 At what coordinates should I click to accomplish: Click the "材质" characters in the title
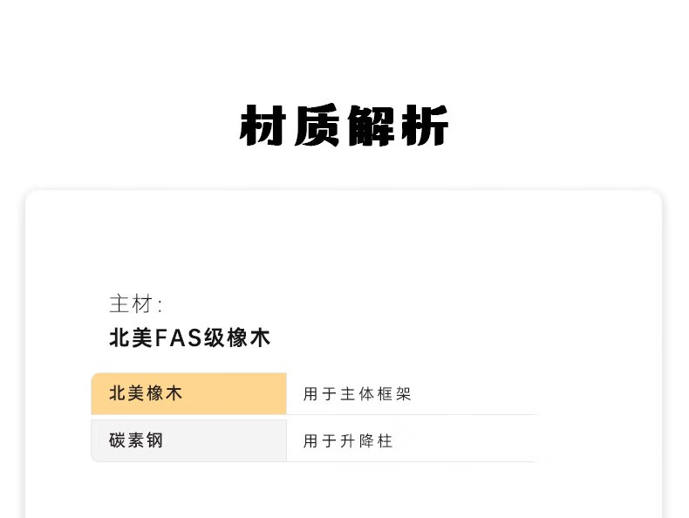click(290, 126)
